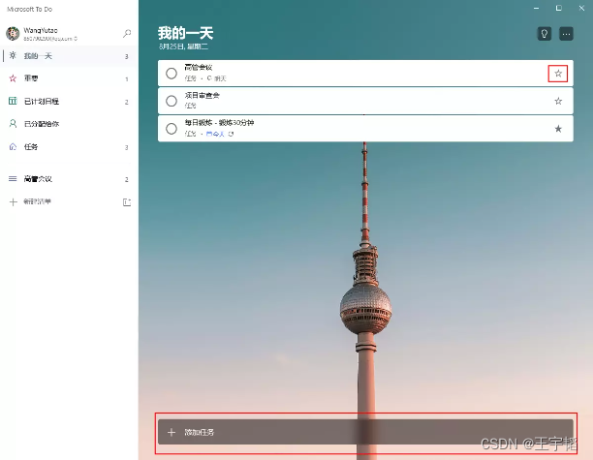Viewport: 593px width, 460px height.
Task: Open the lightbulb suggestions button
Action: coord(545,34)
